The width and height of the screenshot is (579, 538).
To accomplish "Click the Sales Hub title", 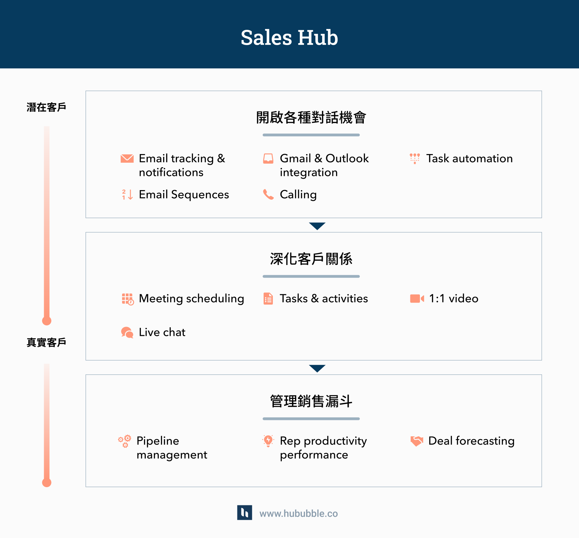I will click(x=289, y=38).
